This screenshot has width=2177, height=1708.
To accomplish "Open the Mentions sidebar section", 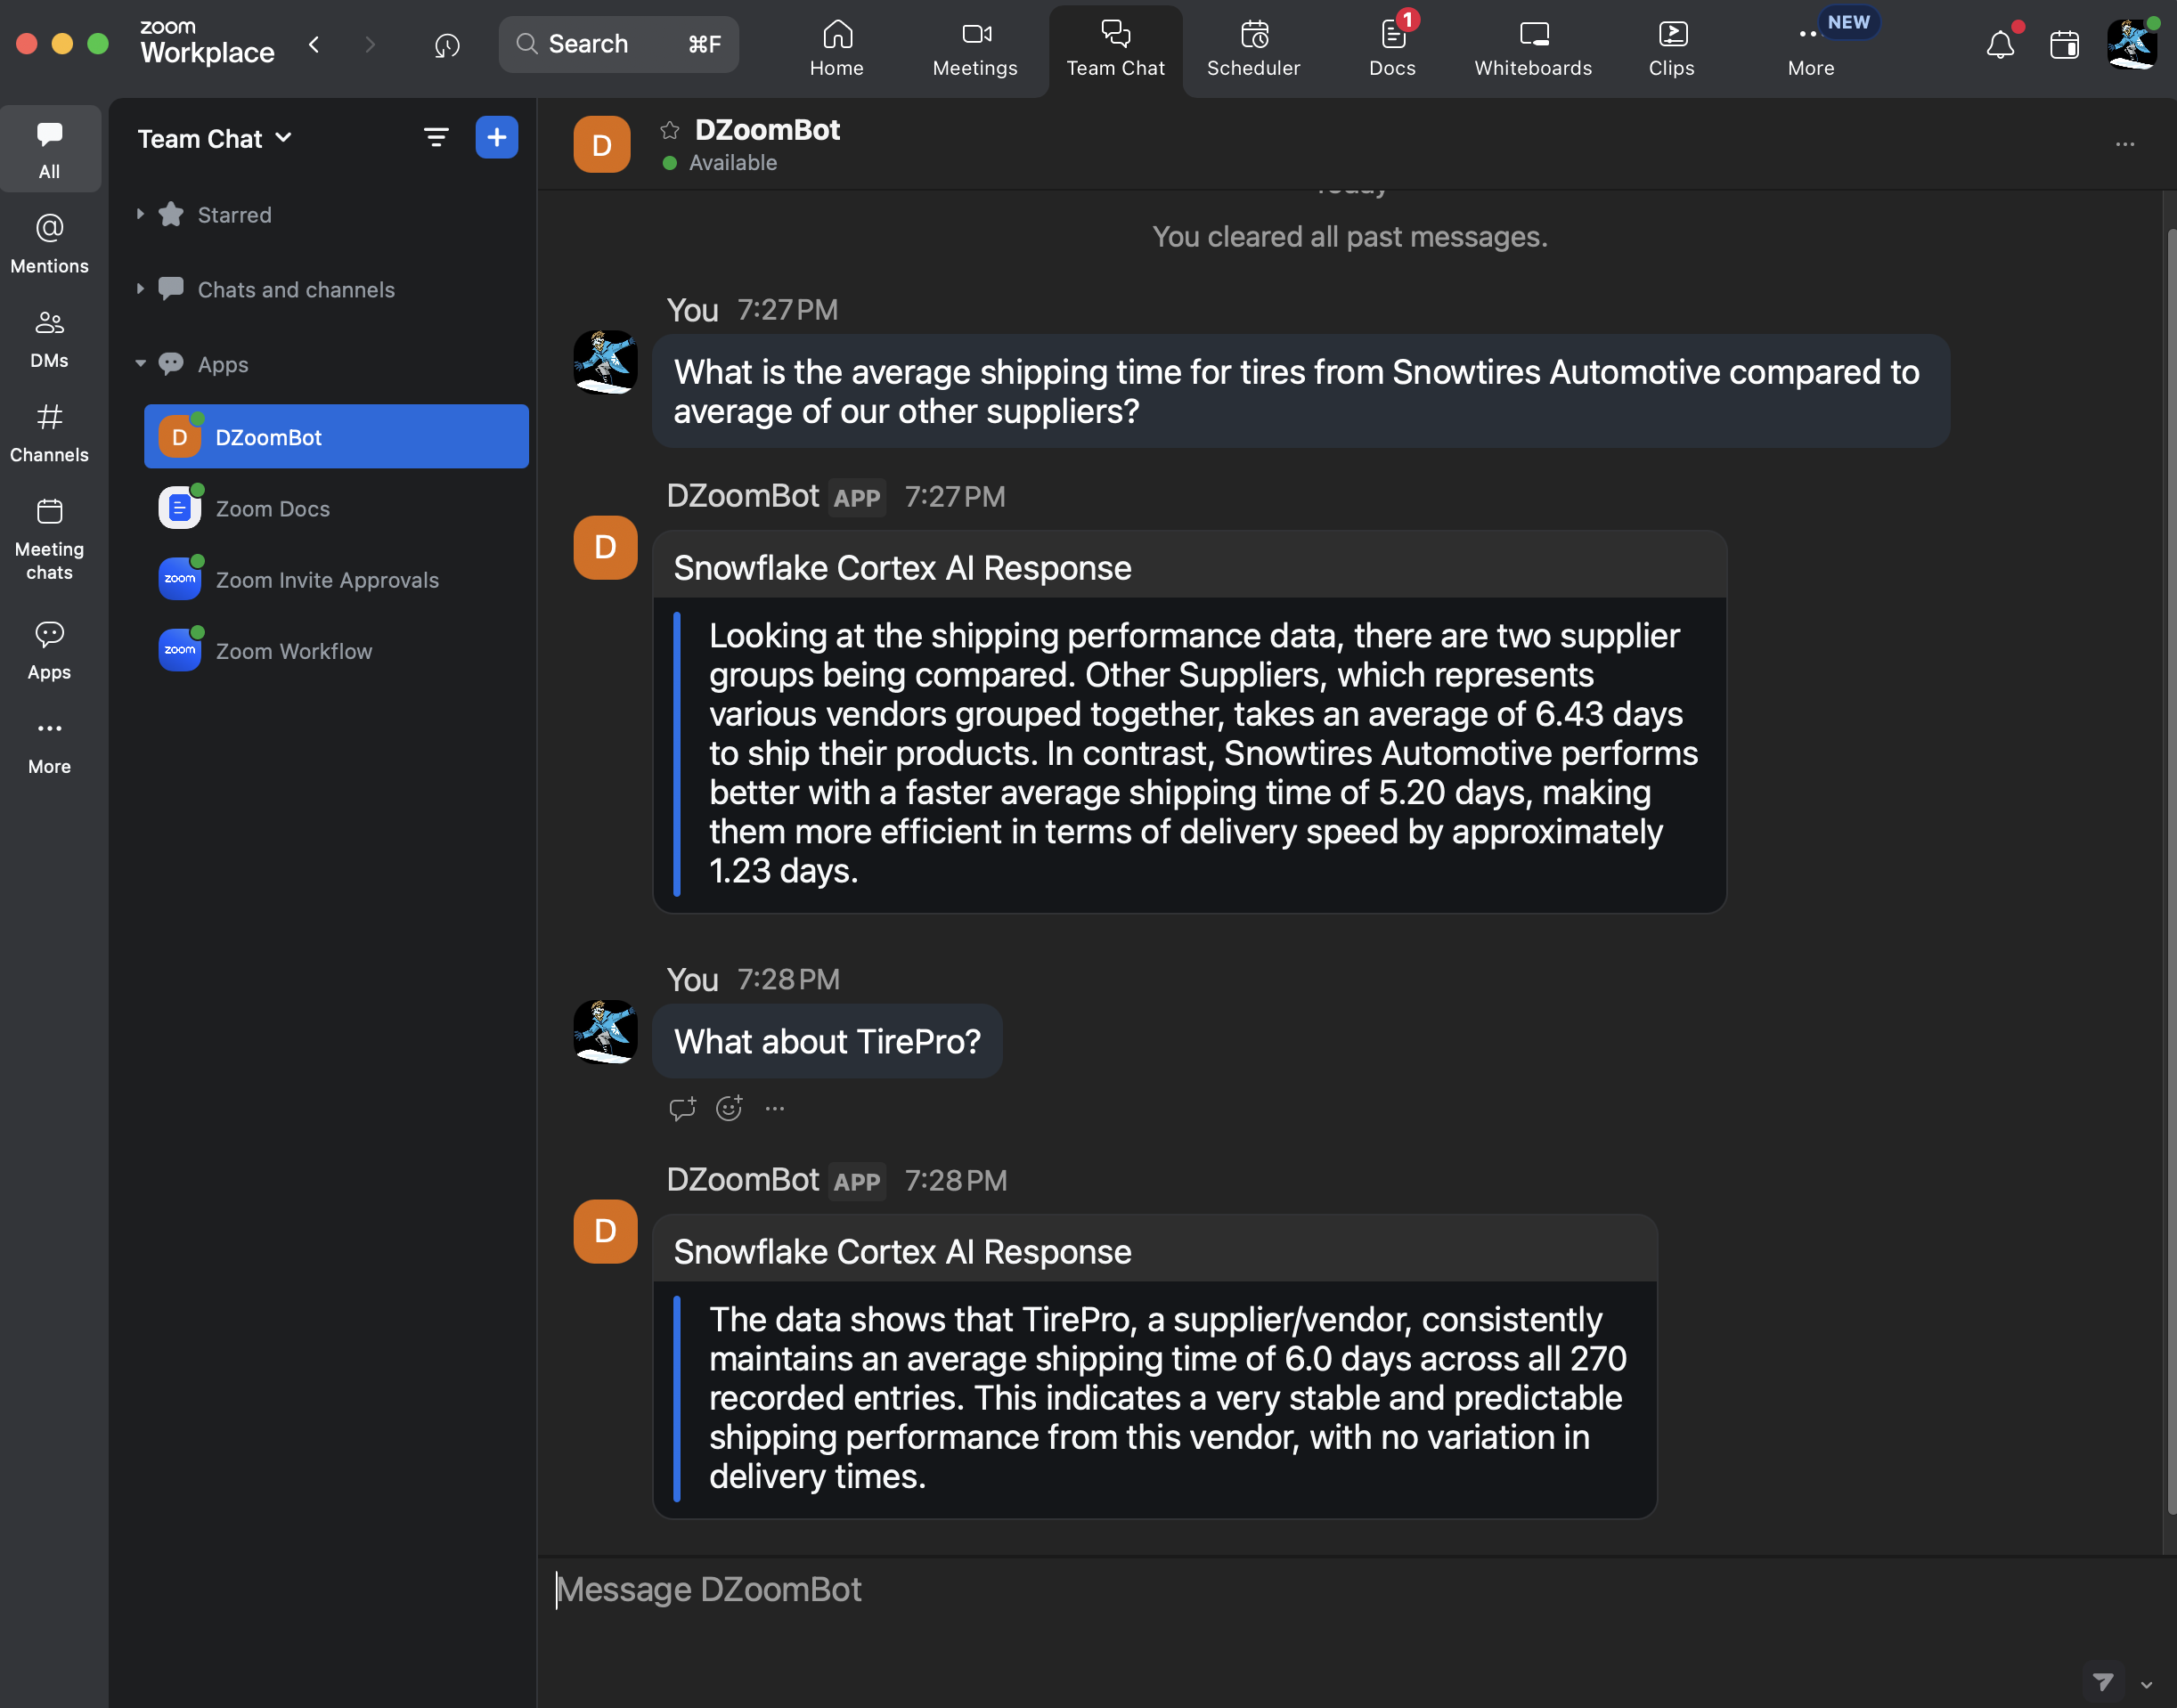I will pyautogui.click(x=49, y=243).
